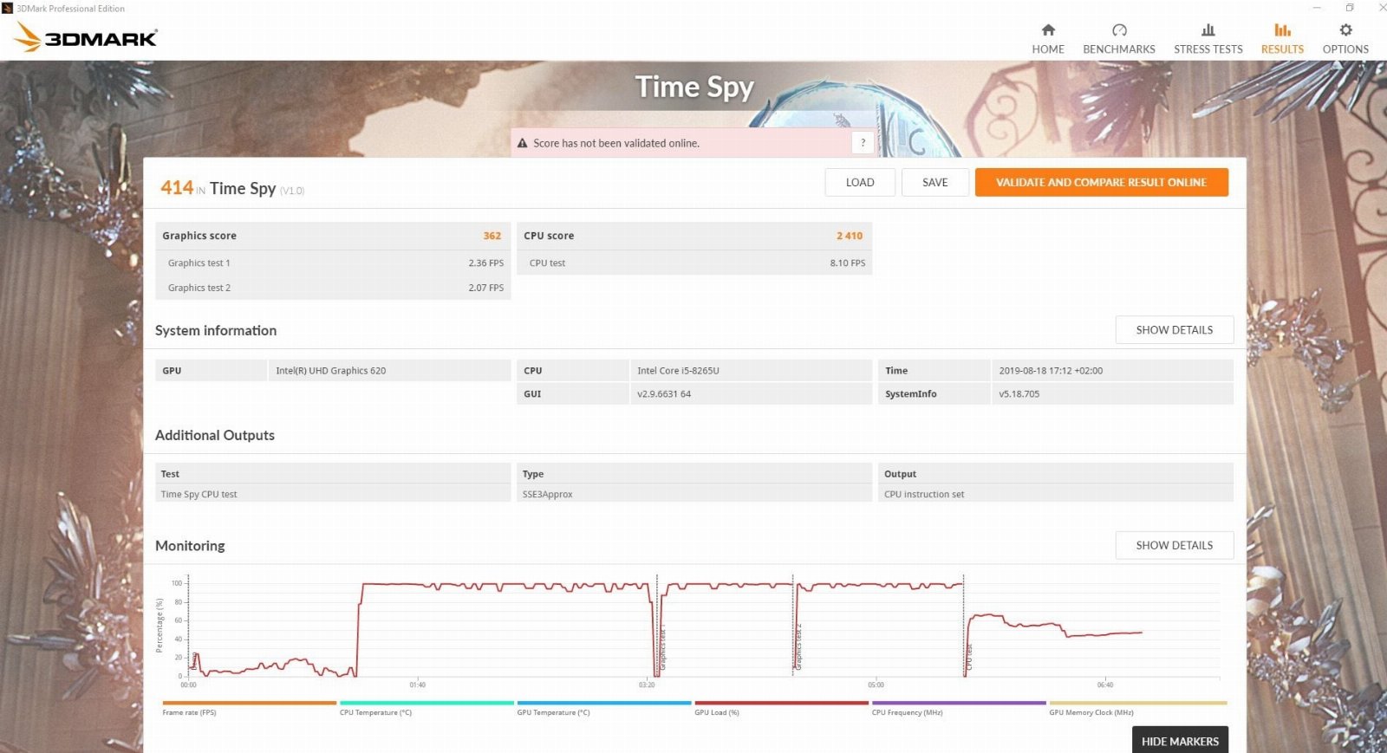Viewport: 1387px width, 753px height.
Task: Switch to BENCHMARKS tab label
Action: (x=1119, y=49)
